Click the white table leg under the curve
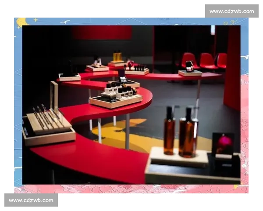 pyautogui.click(x=127, y=131)
